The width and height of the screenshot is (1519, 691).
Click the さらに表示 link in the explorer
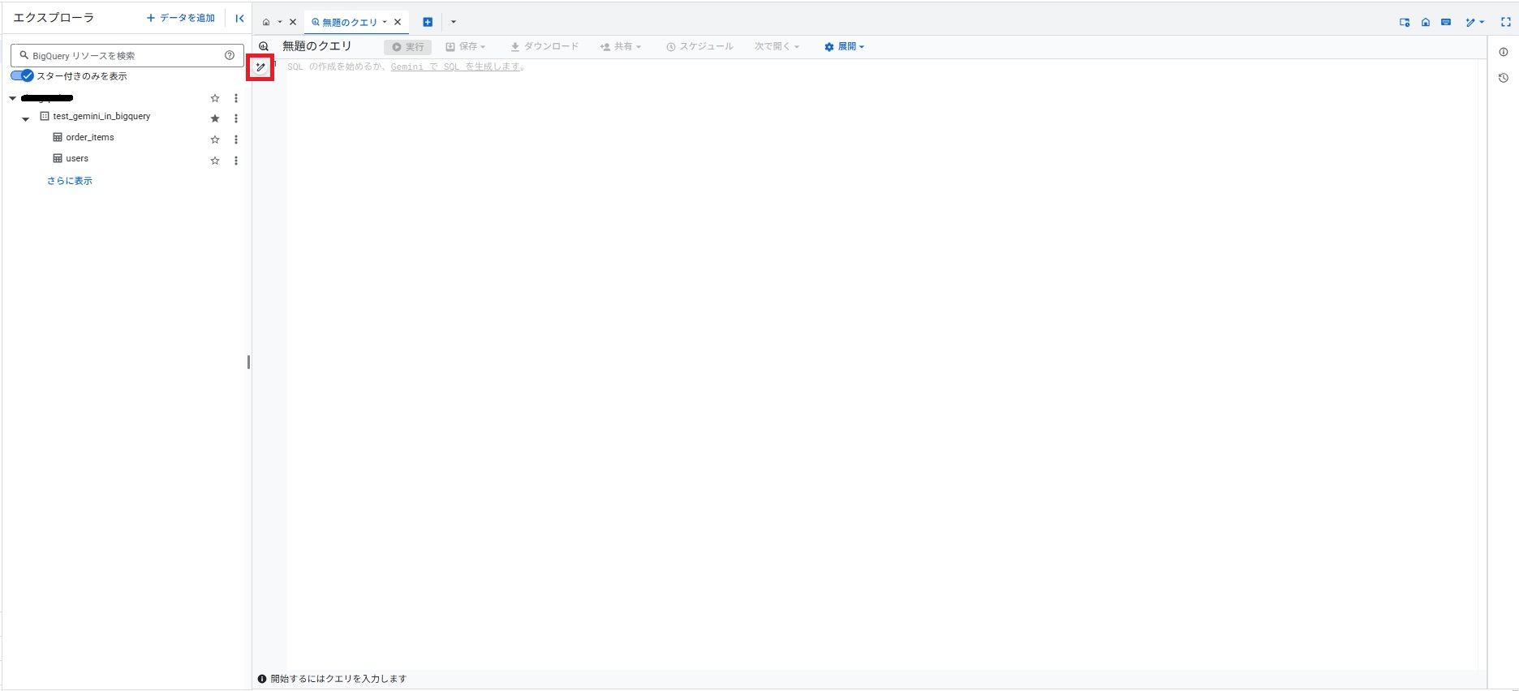click(70, 181)
